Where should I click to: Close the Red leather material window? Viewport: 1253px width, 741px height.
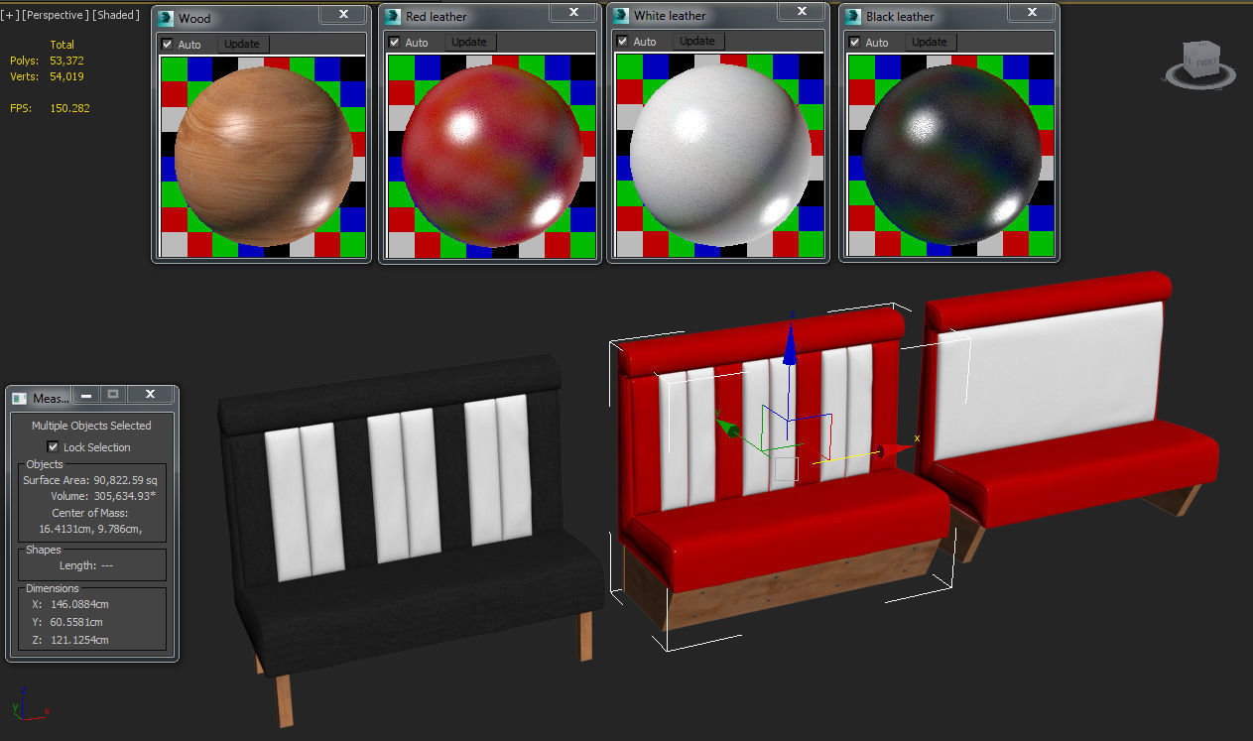click(x=572, y=12)
